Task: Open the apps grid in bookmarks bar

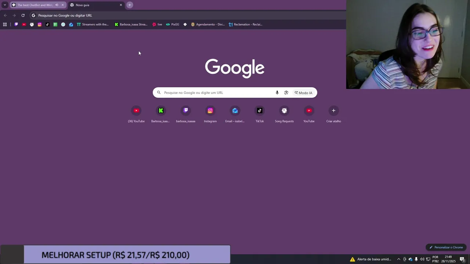Action: tap(5, 25)
